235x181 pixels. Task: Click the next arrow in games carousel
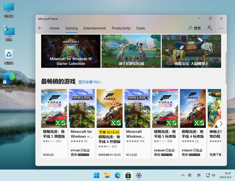click(221, 124)
